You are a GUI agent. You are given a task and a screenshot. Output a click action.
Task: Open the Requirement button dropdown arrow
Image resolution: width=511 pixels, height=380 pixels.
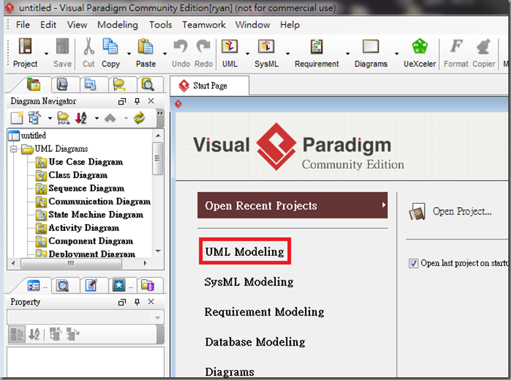[348, 53]
